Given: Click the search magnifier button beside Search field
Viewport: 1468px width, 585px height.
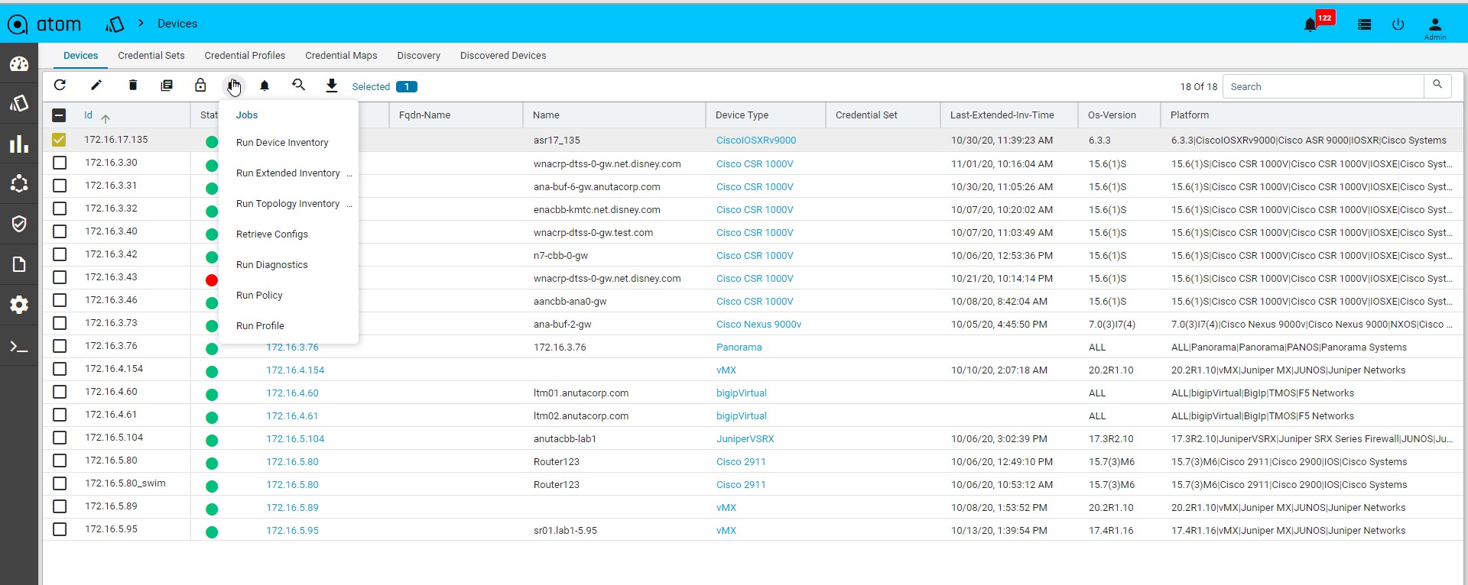Looking at the screenshot, I should click(1437, 86).
